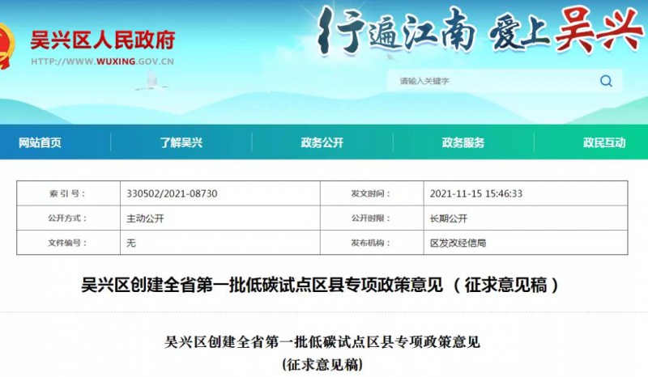Click the 发布机构 label cell

tap(371, 243)
